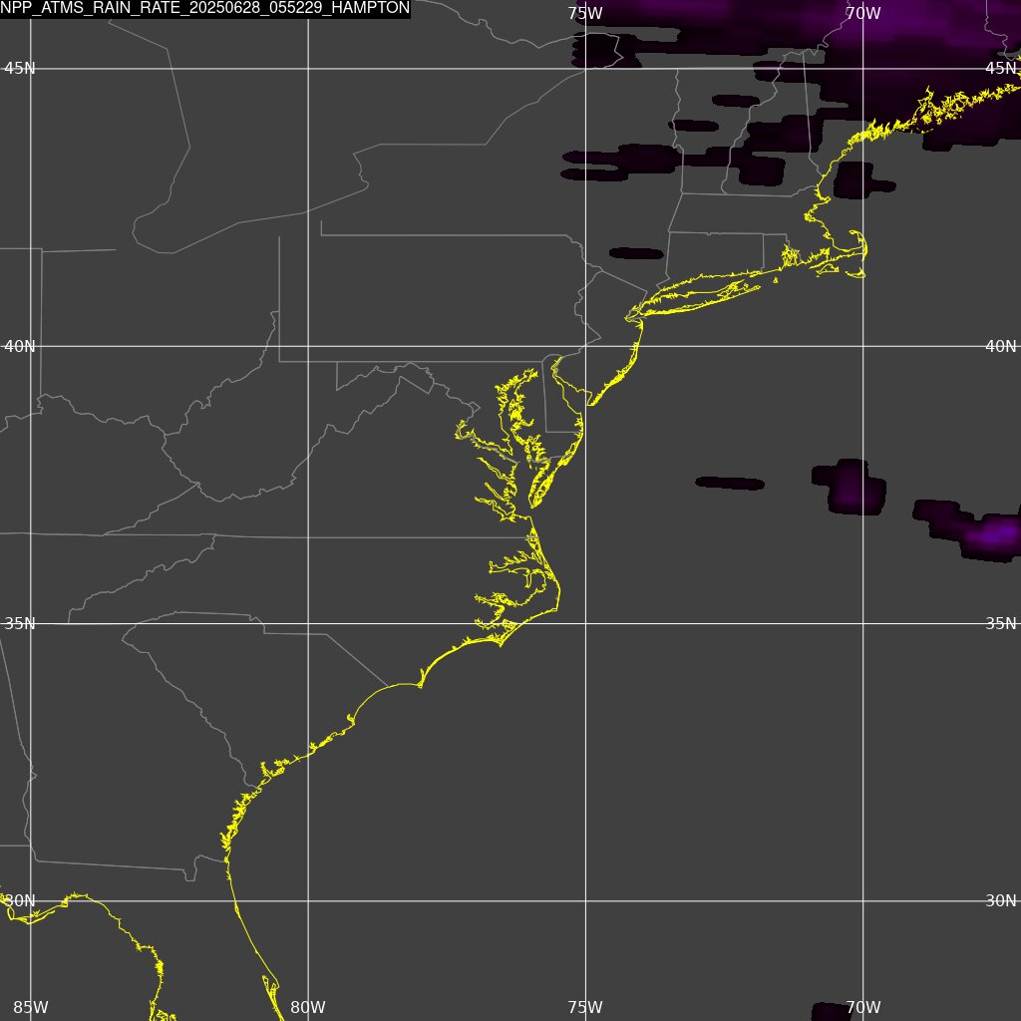This screenshot has height=1021, width=1021.
Task: Click the 40N label on the left edge
Action: [20, 346]
